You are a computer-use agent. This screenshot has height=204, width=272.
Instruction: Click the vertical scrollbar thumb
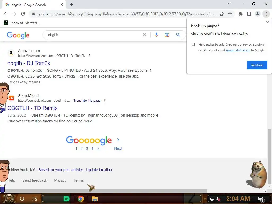tap(270, 157)
